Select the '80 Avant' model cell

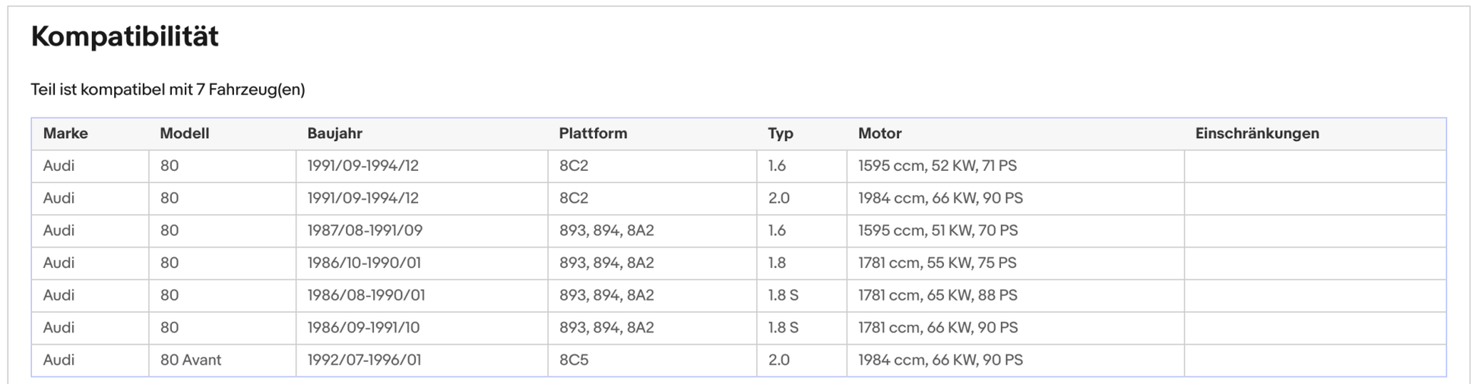pyautogui.click(x=190, y=360)
